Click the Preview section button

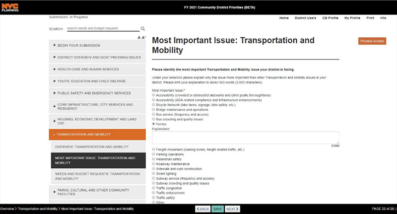pos(372,41)
